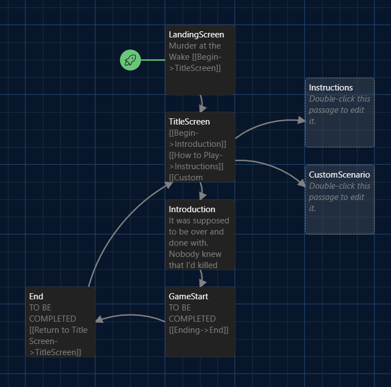The width and height of the screenshot is (391, 387).
Task: Click the "Murder at the Wake" excerpt text
Action: point(194,51)
